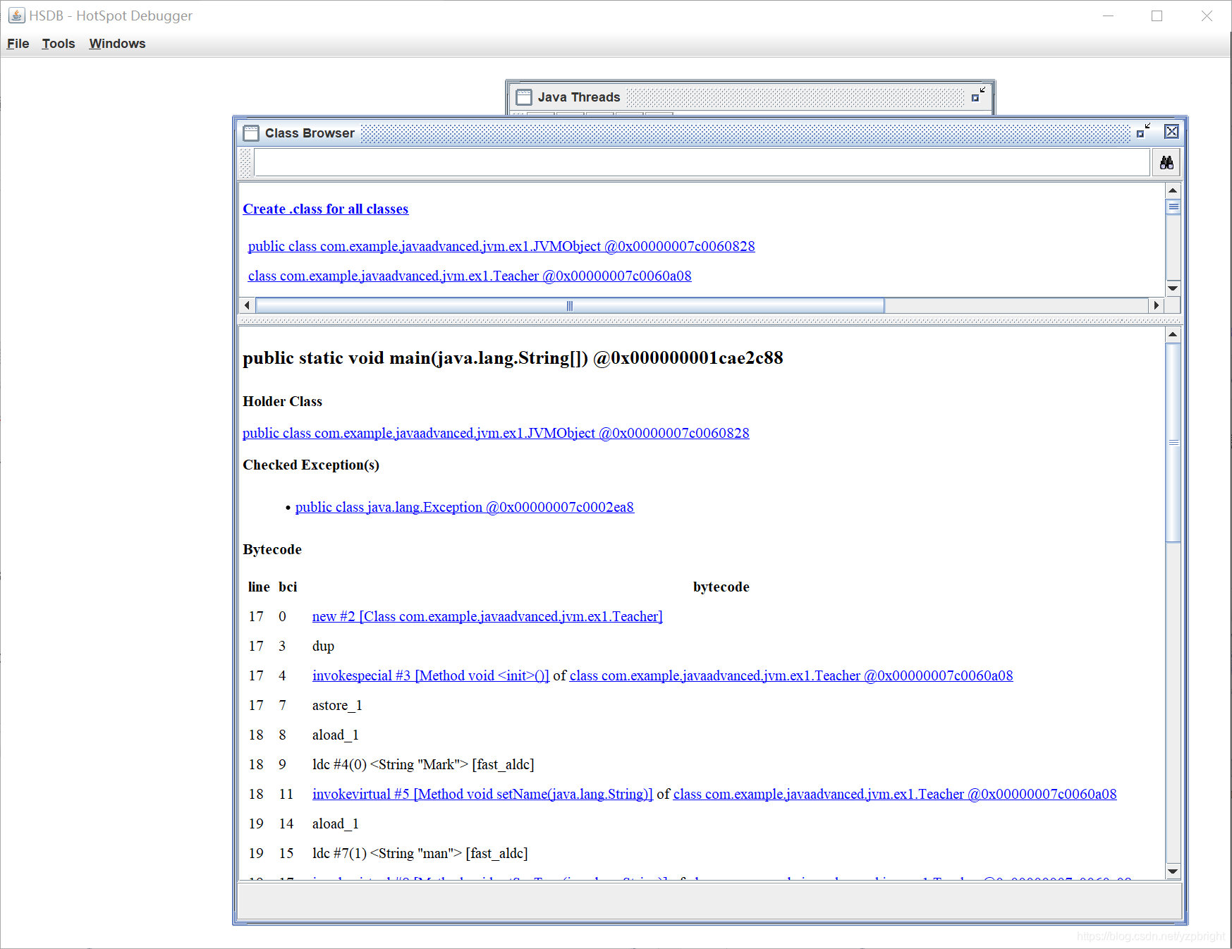The height and width of the screenshot is (949, 1232).
Task: Restore the Java Threads internal window size
Action: click(978, 95)
